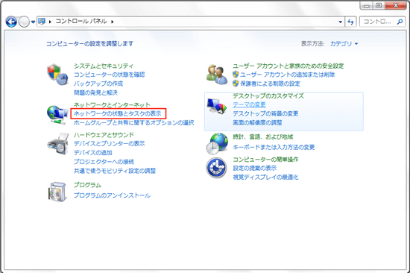Click shield icon beside 保護者による制限の設定
410x273 pixels.
pos(236,84)
